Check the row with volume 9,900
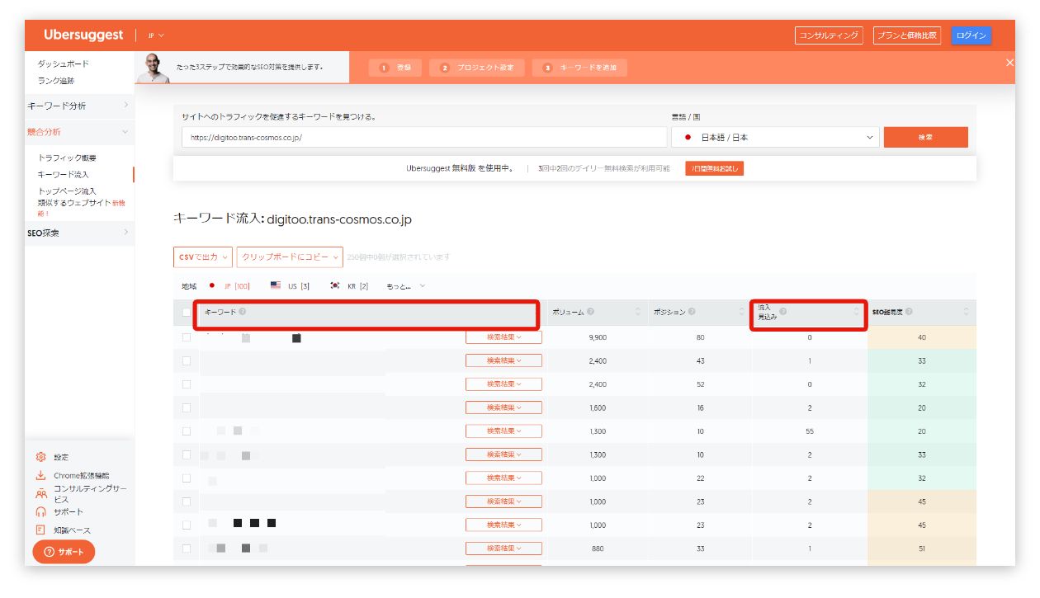The image size is (1040, 598). [187, 337]
